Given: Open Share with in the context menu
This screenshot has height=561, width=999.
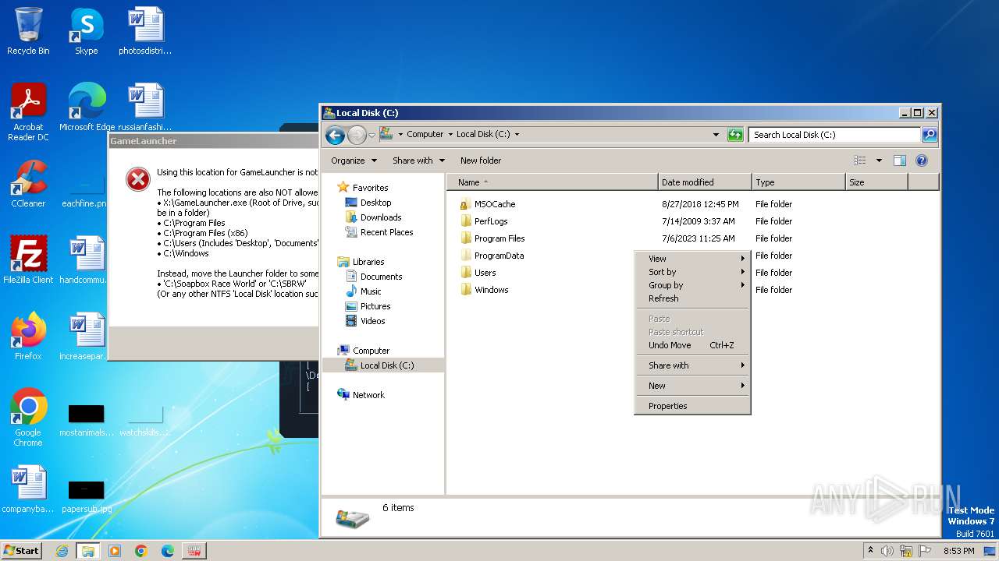Looking at the screenshot, I should click(x=692, y=365).
